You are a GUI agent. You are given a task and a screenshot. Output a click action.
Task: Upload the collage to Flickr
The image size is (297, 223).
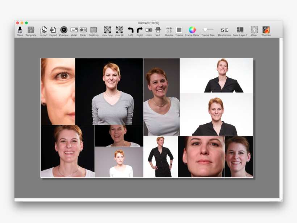(83, 31)
